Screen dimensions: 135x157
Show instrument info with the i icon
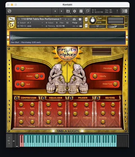click(x=80, y=19)
